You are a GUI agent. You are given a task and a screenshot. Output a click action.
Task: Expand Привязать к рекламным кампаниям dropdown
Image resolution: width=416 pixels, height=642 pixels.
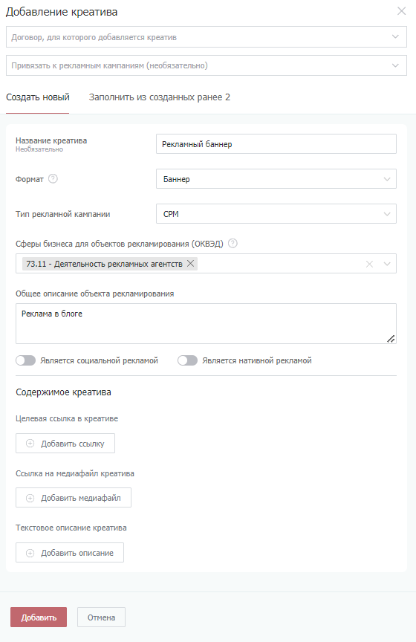(x=207, y=65)
